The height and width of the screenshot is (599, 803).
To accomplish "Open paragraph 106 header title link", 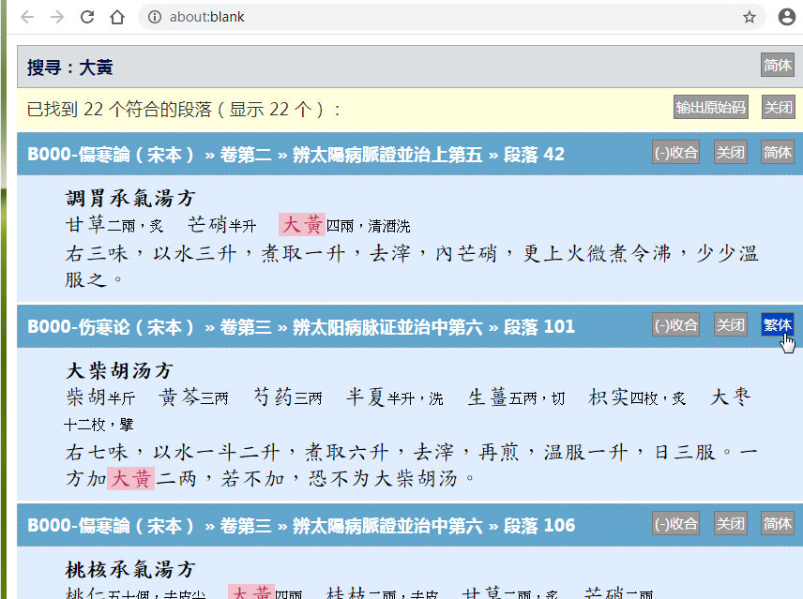I will coord(300,525).
